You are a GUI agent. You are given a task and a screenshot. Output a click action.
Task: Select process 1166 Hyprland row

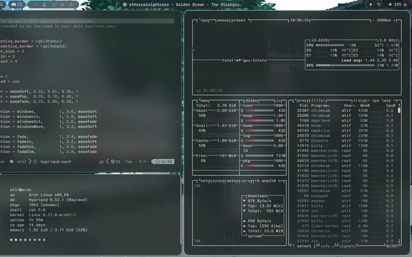point(345,121)
